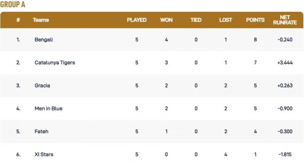Sort standings by Points header

coord(255,20)
